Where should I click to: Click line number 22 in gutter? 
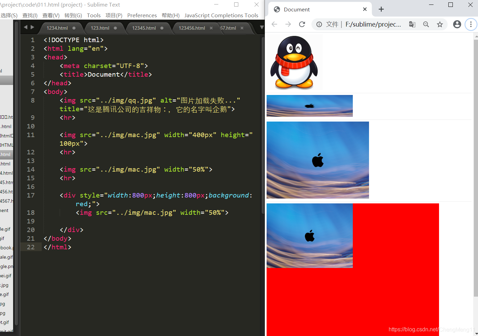click(31, 247)
